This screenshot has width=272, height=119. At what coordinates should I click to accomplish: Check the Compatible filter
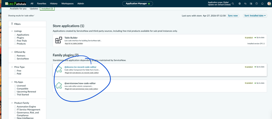tap(15, 89)
